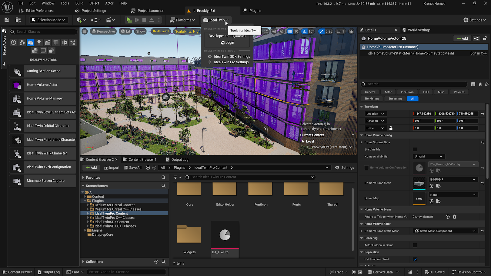The height and width of the screenshot is (276, 491).
Task: Expand the Collections section in the Content Browser
Action: coord(83,262)
